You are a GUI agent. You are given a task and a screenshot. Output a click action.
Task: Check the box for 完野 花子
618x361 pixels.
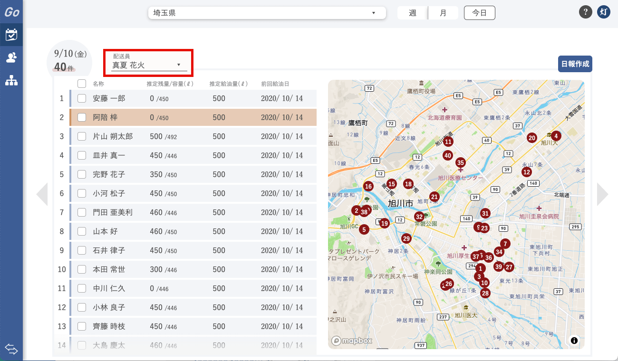(x=82, y=174)
